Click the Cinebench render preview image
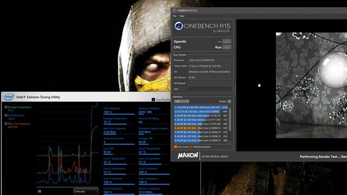The image size is (347, 195). pos(311,86)
